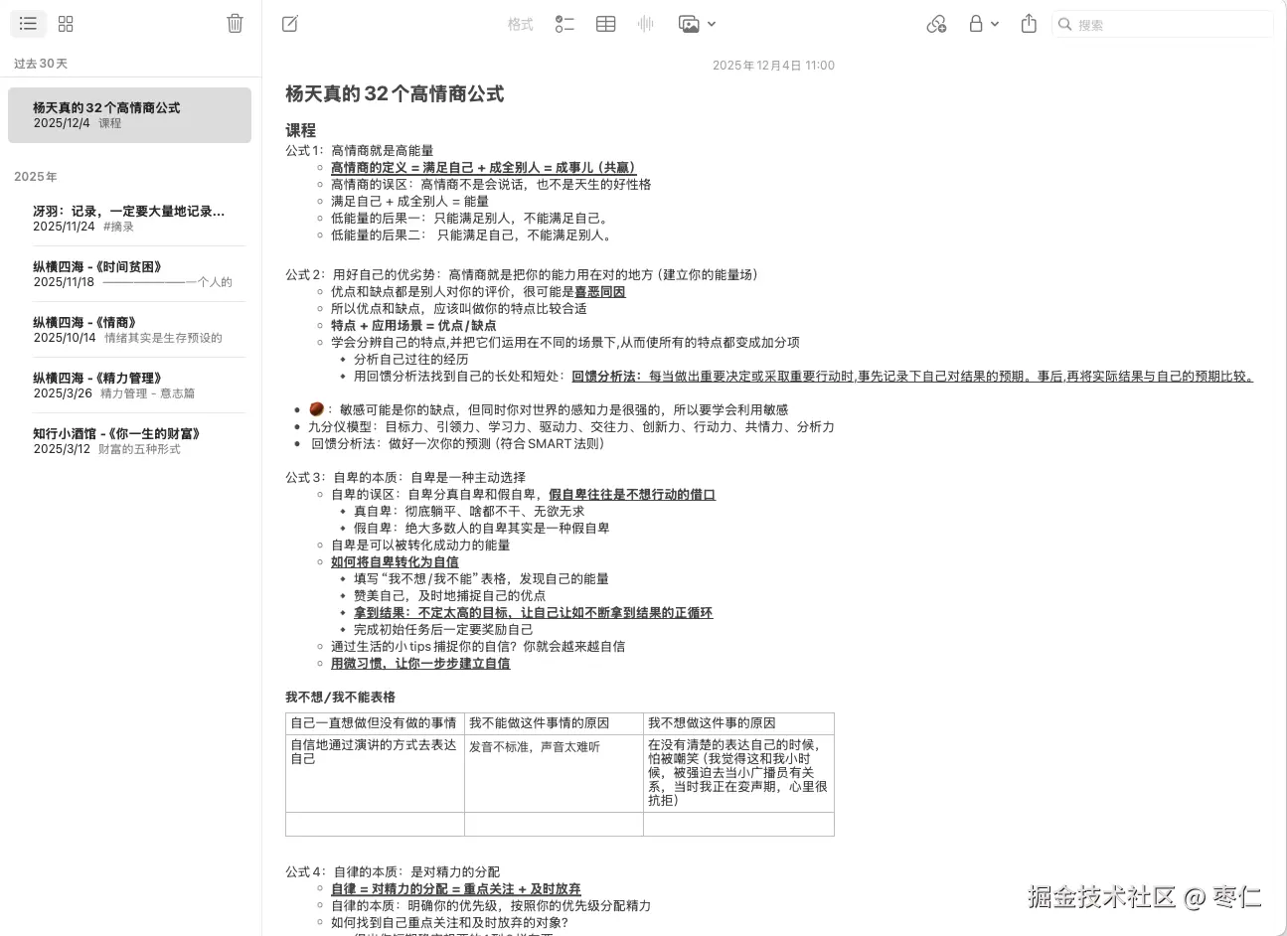
Task: Expand the lock options chevron
Action: coord(994,23)
